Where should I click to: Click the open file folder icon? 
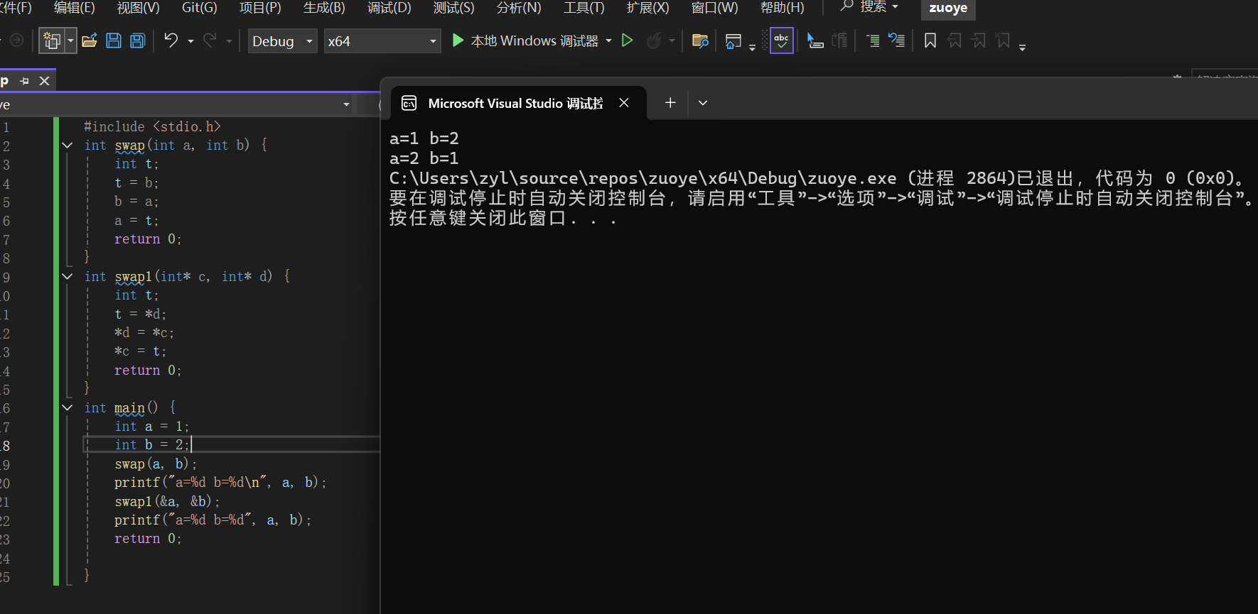[x=89, y=41]
